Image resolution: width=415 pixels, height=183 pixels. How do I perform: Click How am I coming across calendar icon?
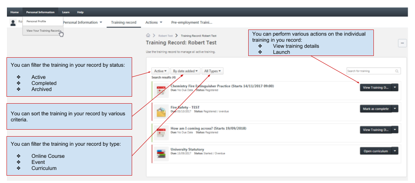point(162,132)
